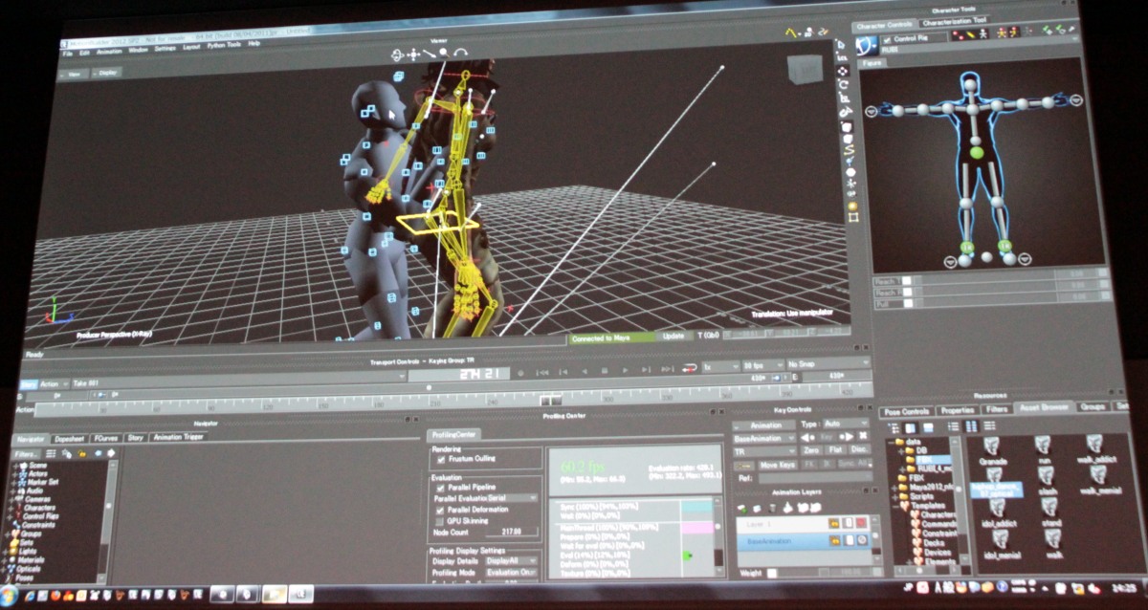Open the Parallel Evaluation Serial dropdown
This screenshot has width=1148, height=610.
coord(533,498)
